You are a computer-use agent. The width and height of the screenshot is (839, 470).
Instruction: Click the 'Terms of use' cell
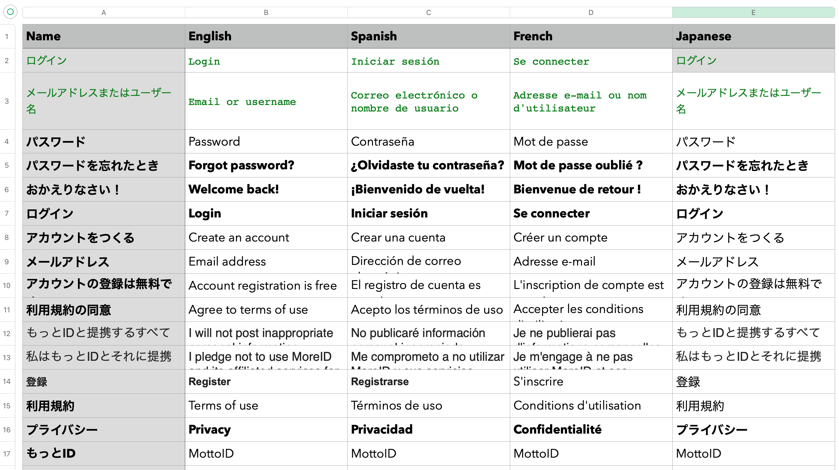pyautogui.click(x=266, y=406)
